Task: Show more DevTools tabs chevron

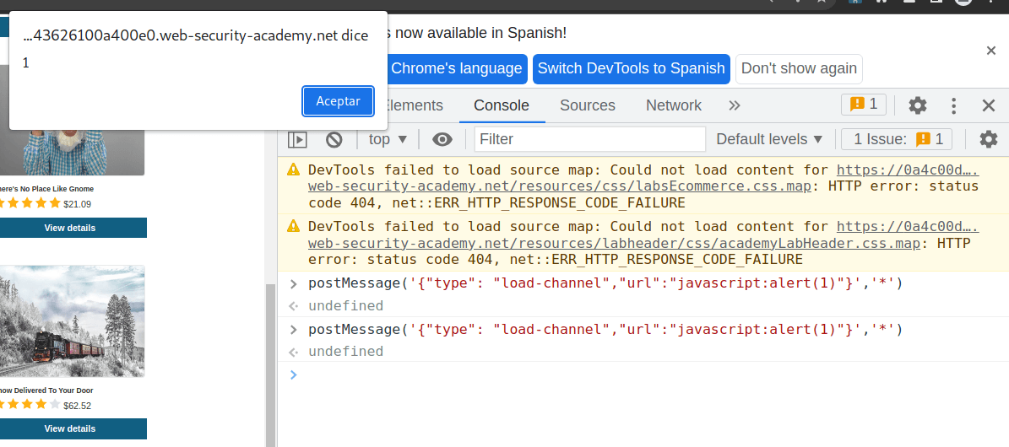Action: (735, 105)
